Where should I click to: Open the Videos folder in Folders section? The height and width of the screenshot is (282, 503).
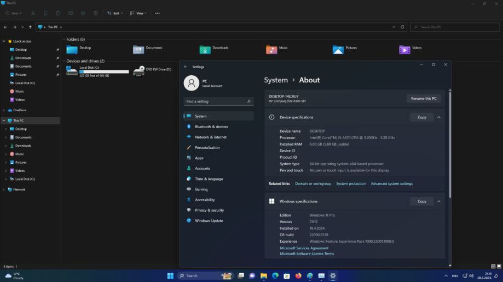pos(405,50)
